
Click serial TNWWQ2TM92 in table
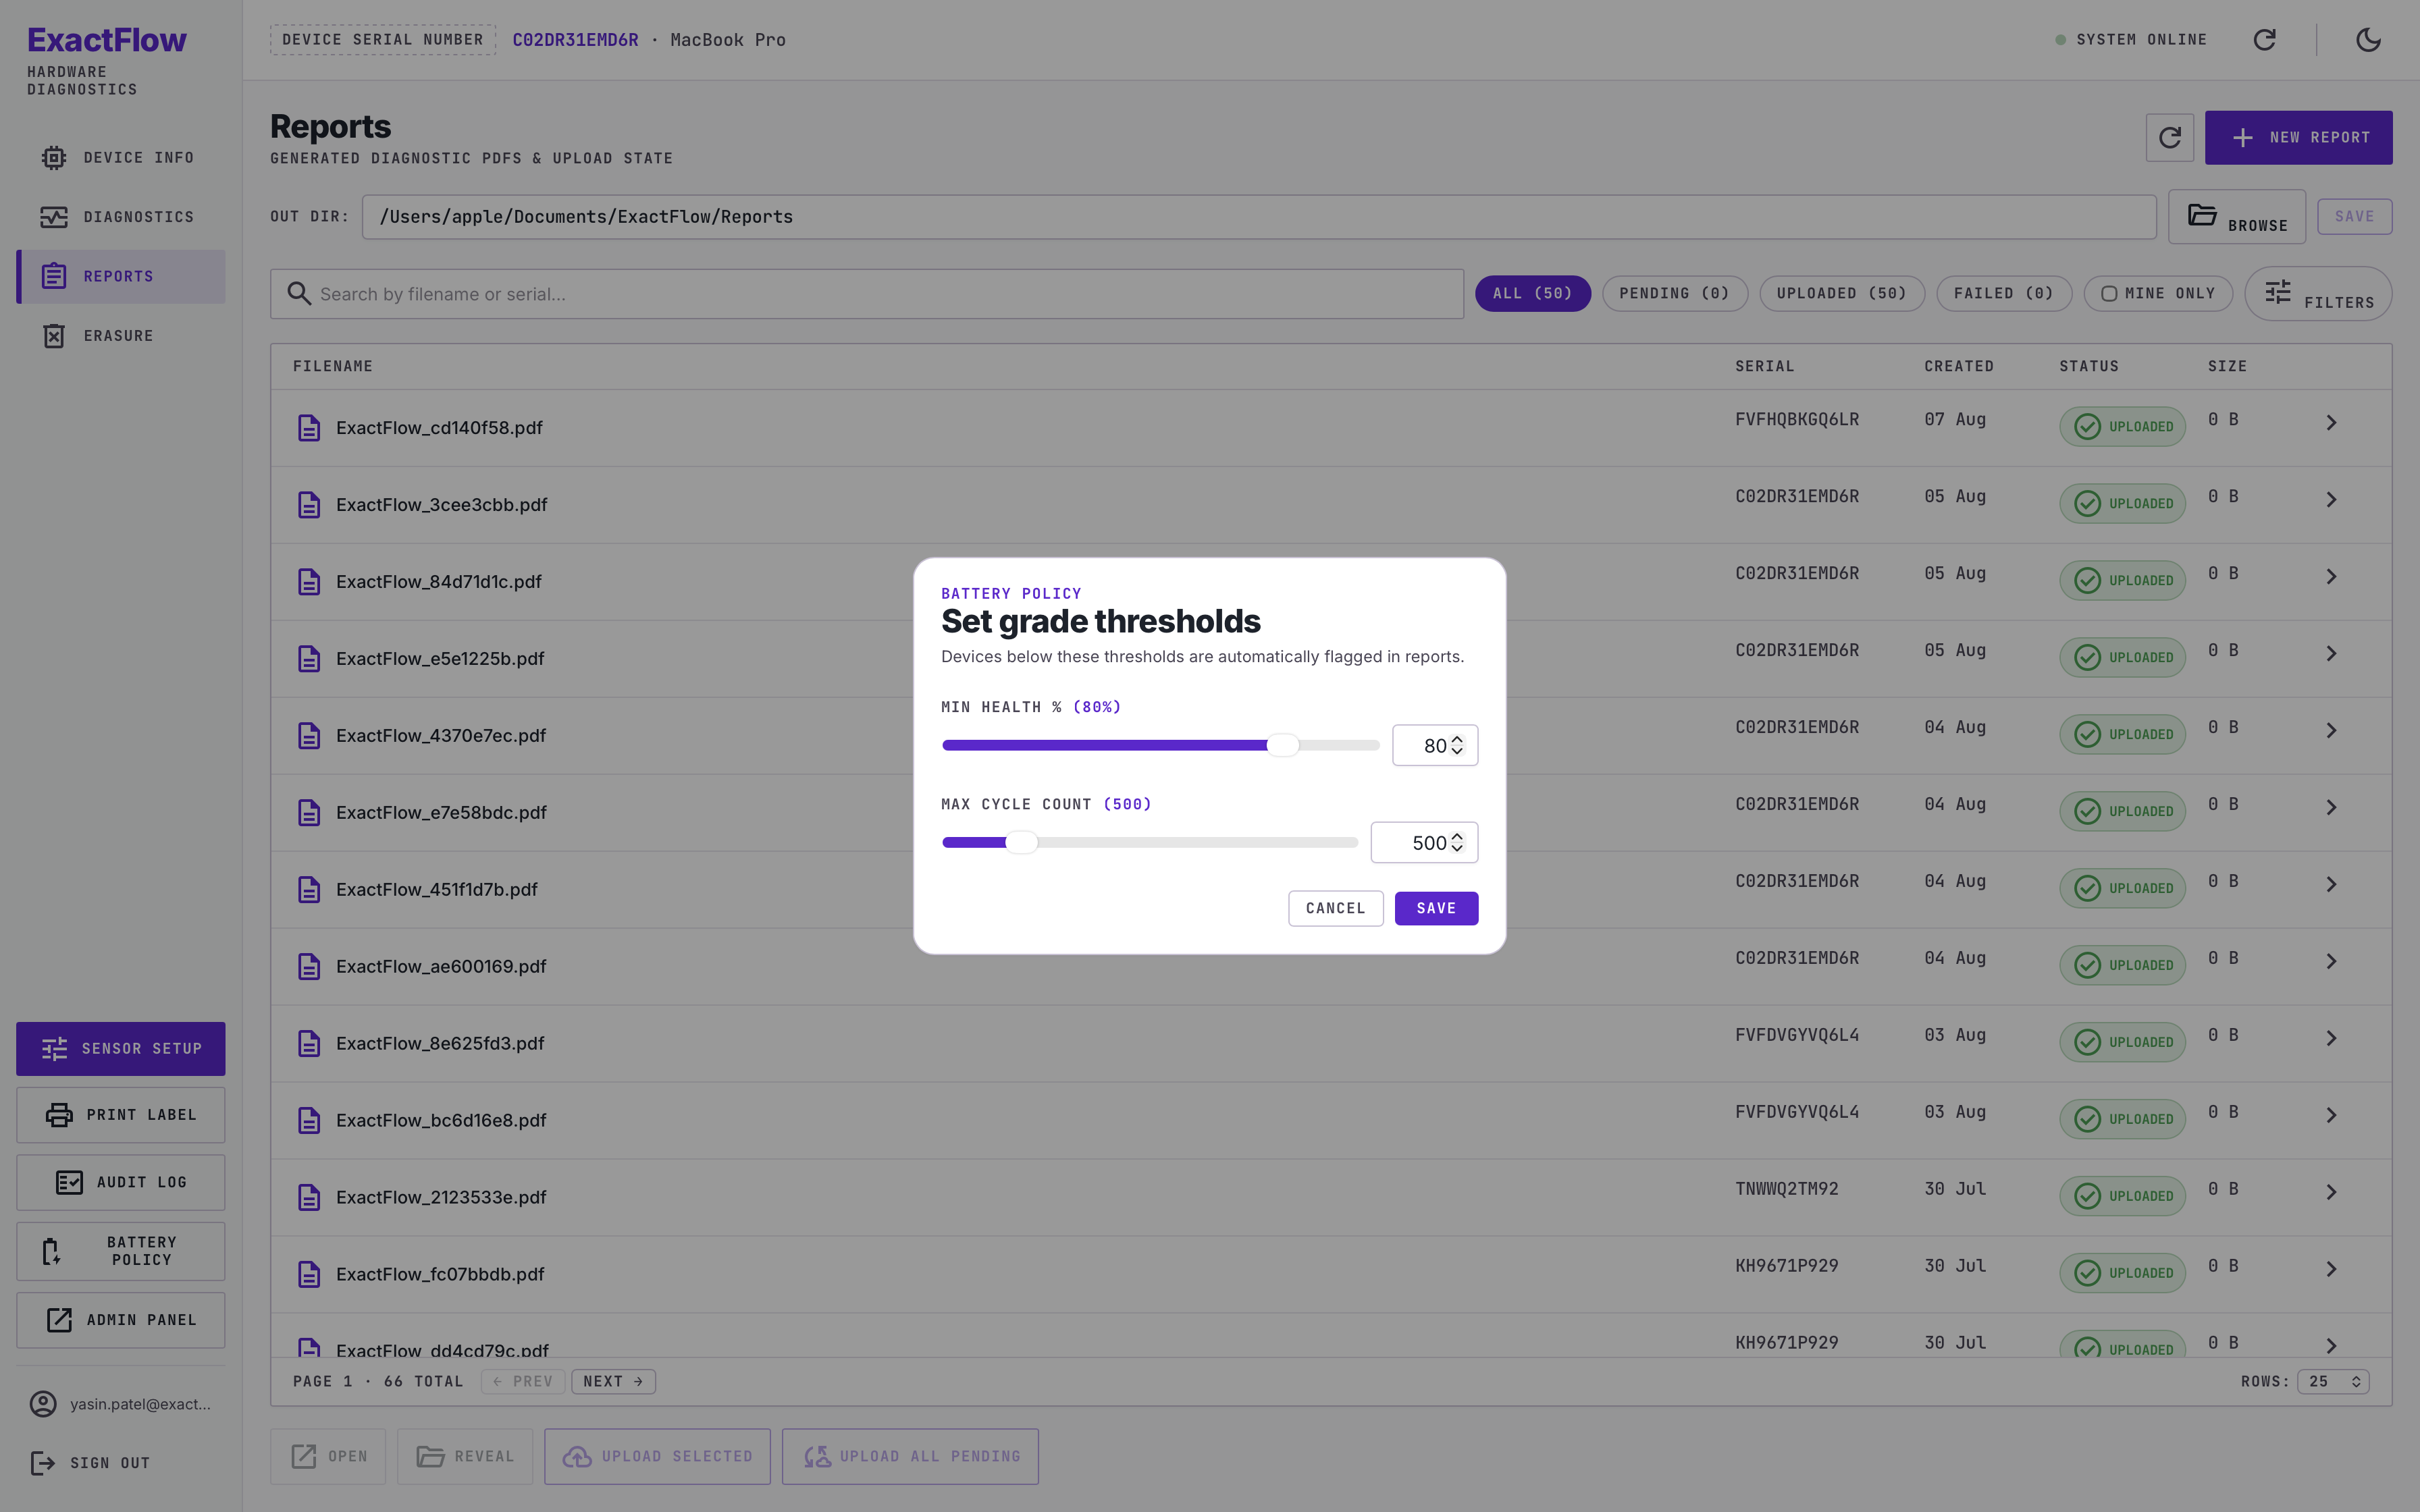point(1786,1189)
